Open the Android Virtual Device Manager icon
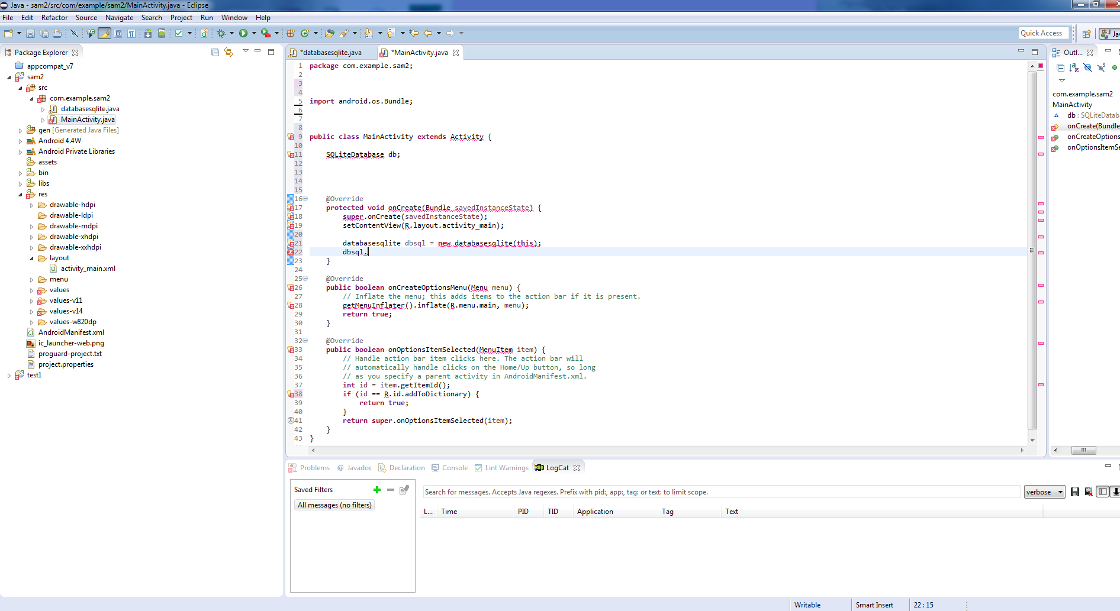The width and height of the screenshot is (1120, 611). [161, 33]
